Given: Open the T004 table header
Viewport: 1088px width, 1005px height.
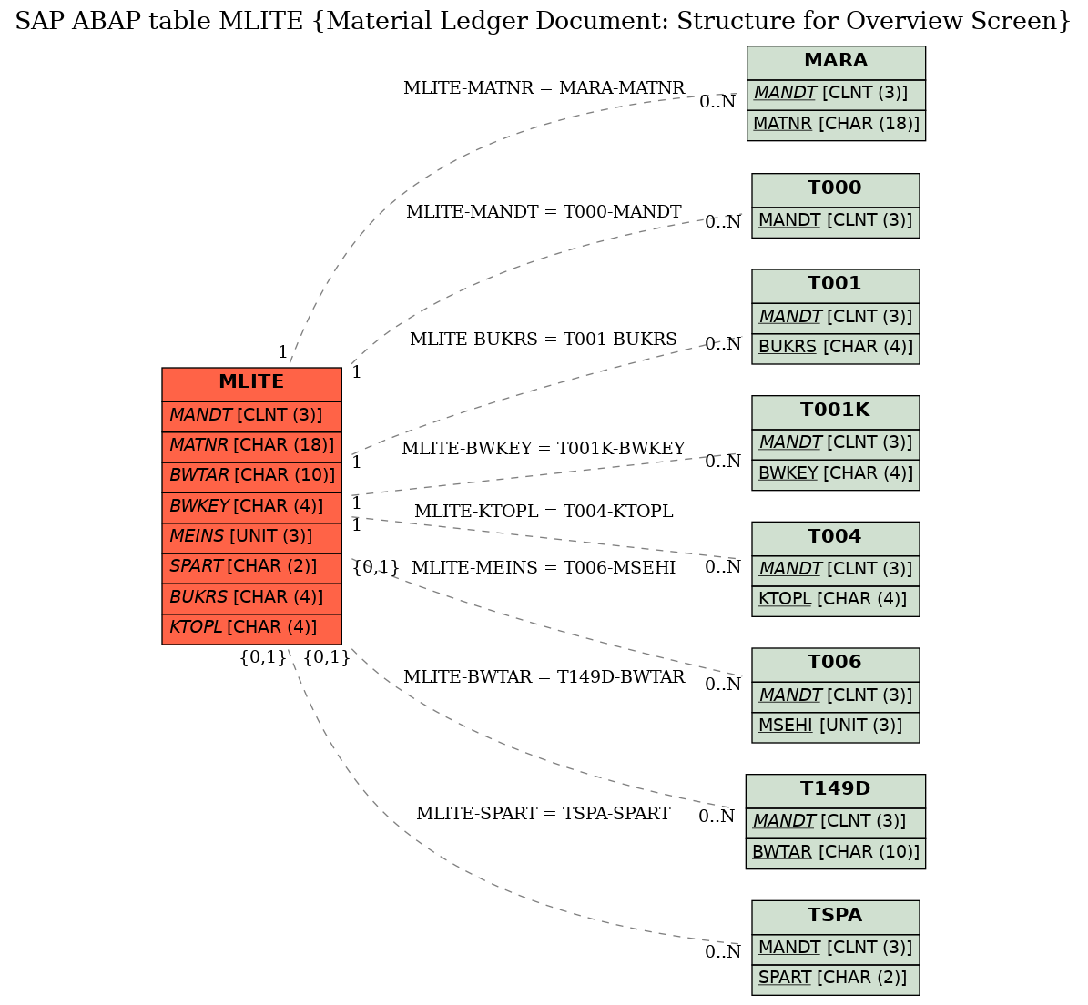Looking at the screenshot, I should [x=836, y=538].
